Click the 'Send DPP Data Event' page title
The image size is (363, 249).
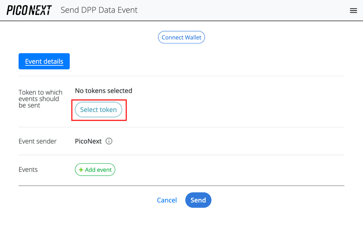pos(99,10)
